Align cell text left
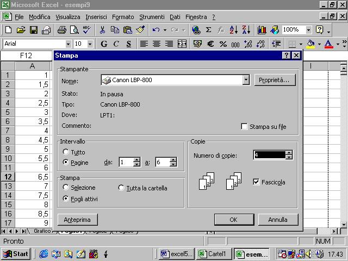348x261 pixels. 144,44
